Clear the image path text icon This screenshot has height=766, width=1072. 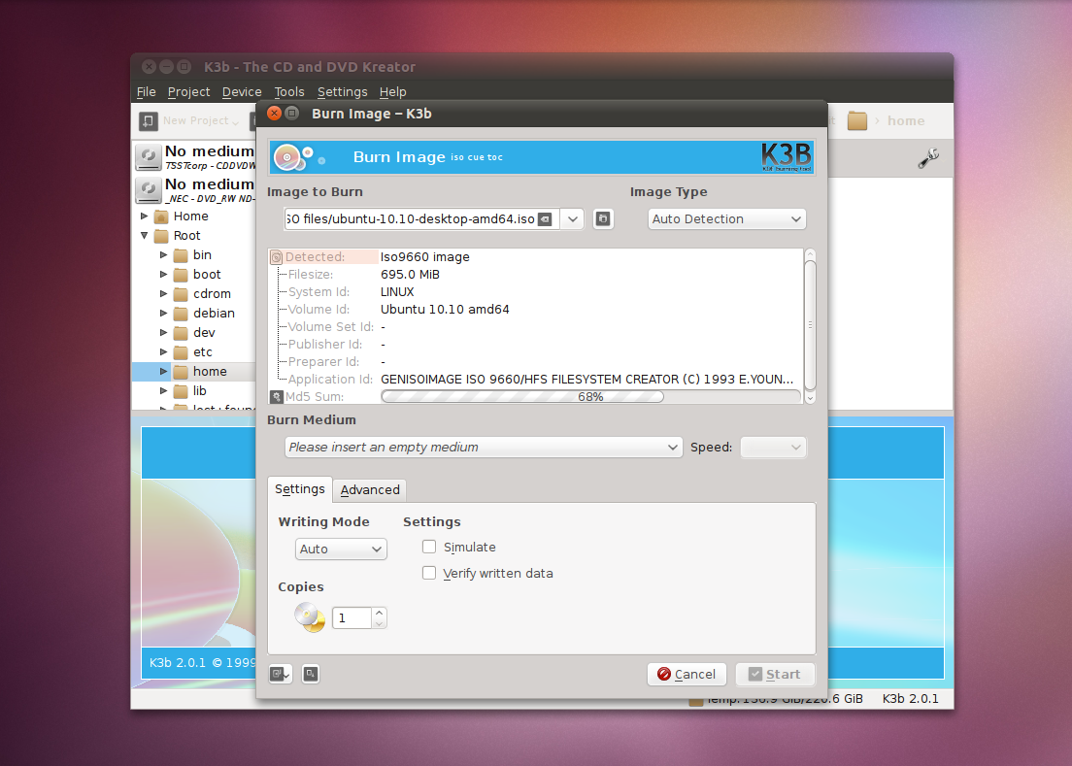pyautogui.click(x=545, y=219)
